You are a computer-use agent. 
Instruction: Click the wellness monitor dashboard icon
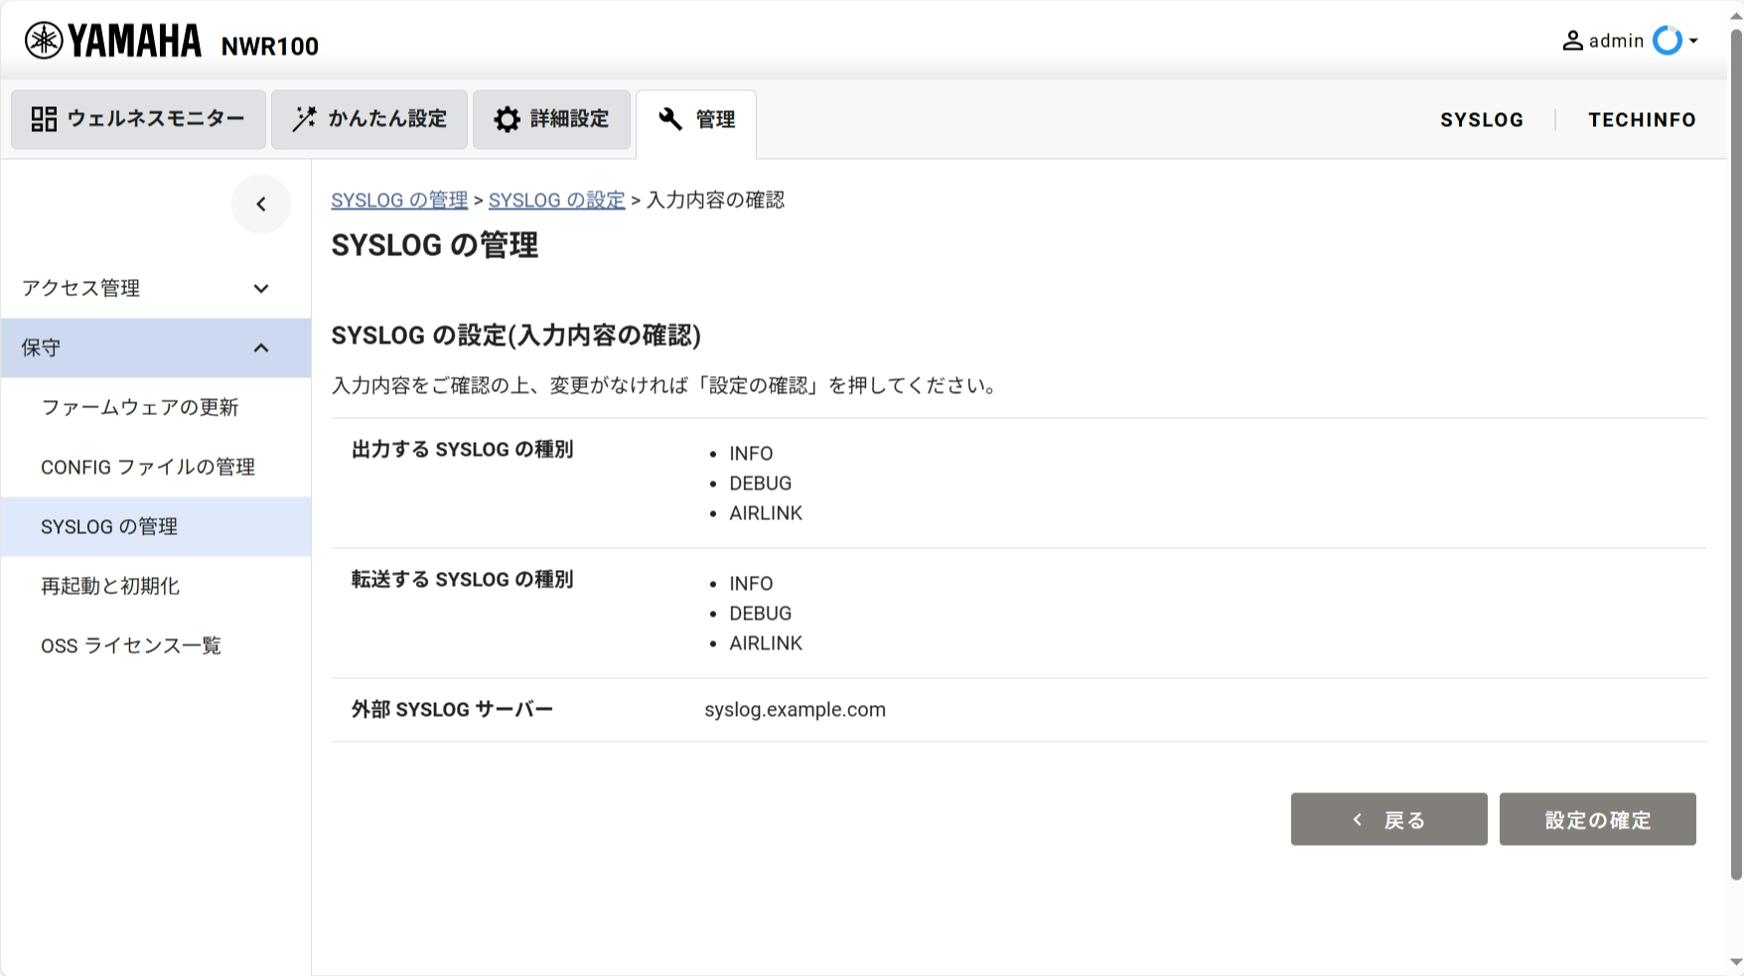point(44,119)
